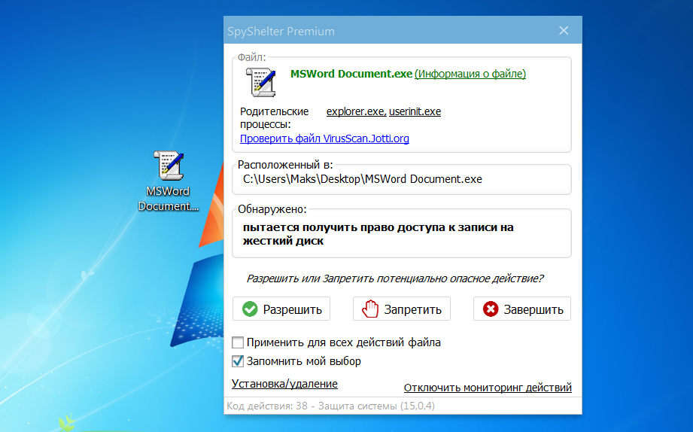Image resolution: width=693 pixels, height=432 pixels.
Task: Click the Разрешить или Запретить question text
Action: point(395,278)
